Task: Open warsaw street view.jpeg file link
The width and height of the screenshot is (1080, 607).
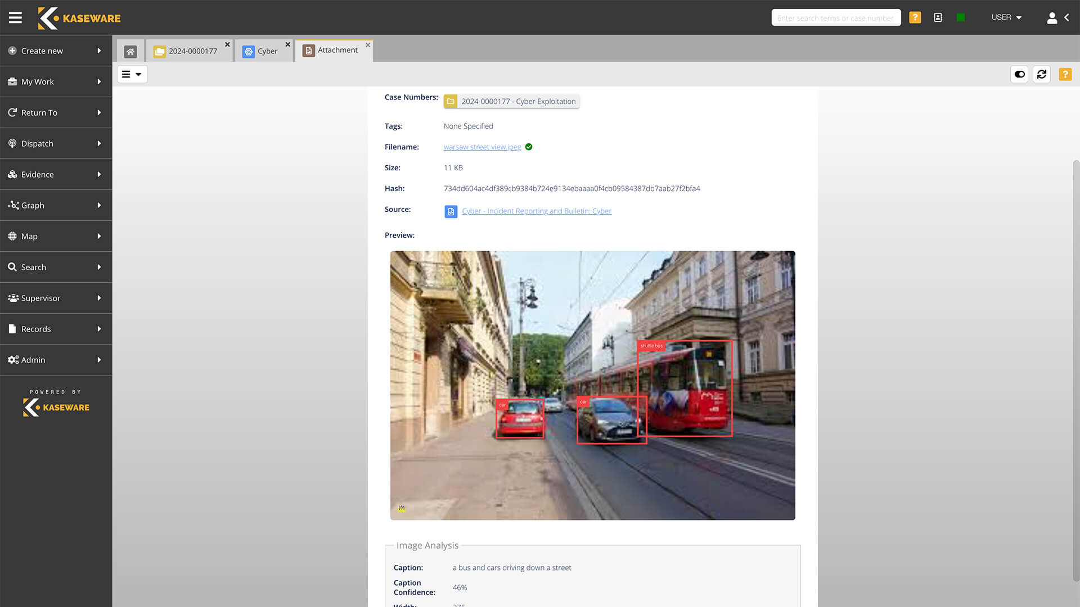Action: tap(482, 147)
